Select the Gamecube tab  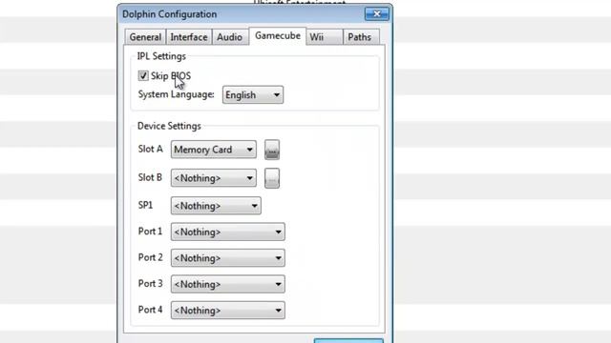[x=278, y=36]
